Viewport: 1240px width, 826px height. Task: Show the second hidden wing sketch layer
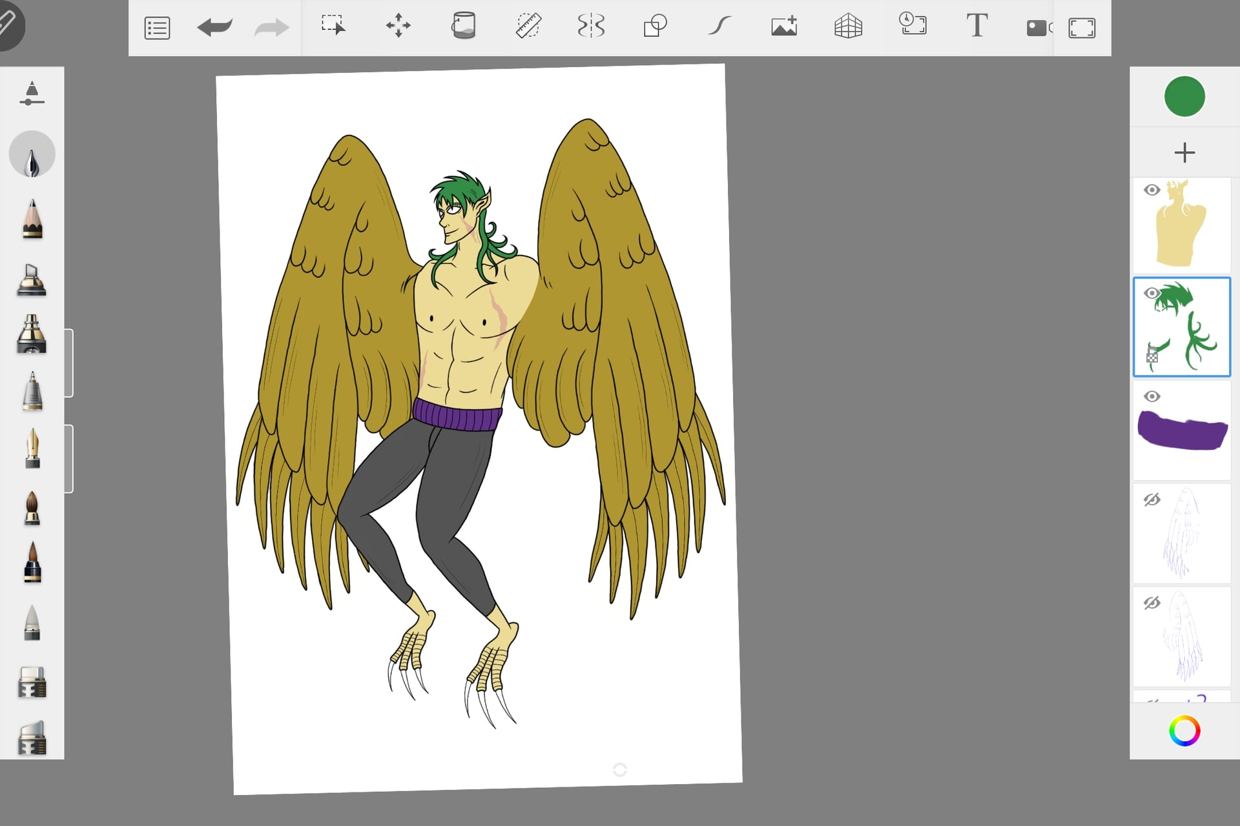tap(1152, 603)
